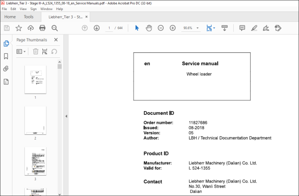
Task: Select the Hand pan tool
Action: point(149,28)
